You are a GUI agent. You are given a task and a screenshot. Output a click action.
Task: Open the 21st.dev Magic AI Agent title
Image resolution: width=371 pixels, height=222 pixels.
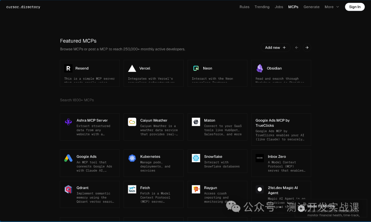coord(283,190)
